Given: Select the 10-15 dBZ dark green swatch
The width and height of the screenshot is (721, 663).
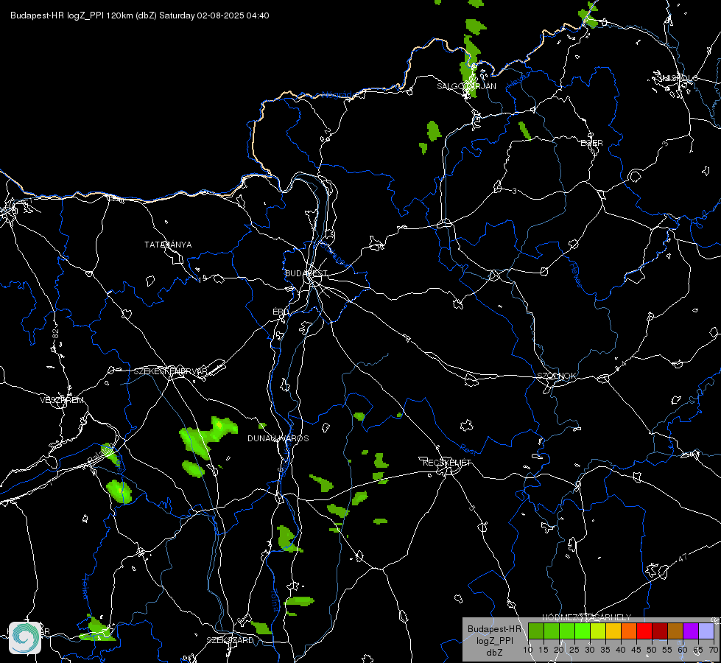Looking at the screenshot, I should pyautogui.click(x=536, y=631).
